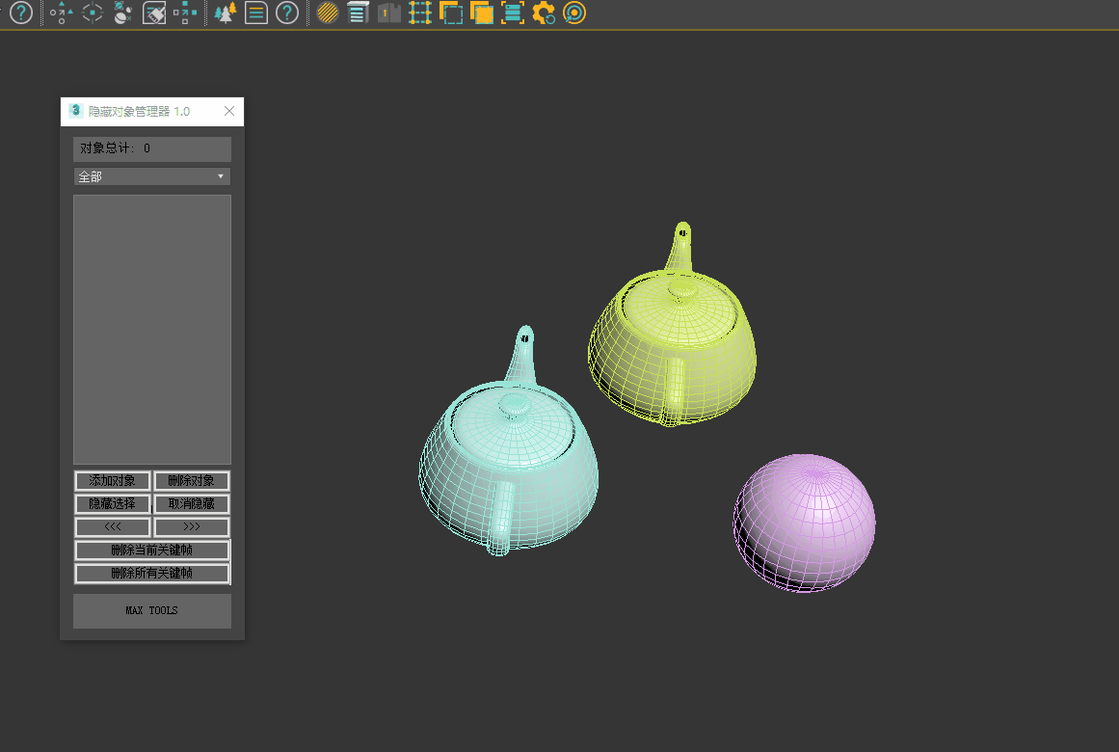Image resolution: width=1119 pixels, height=752 pixels.
Task: Open the 全部 filter dropdown
Action: (152, 176)
